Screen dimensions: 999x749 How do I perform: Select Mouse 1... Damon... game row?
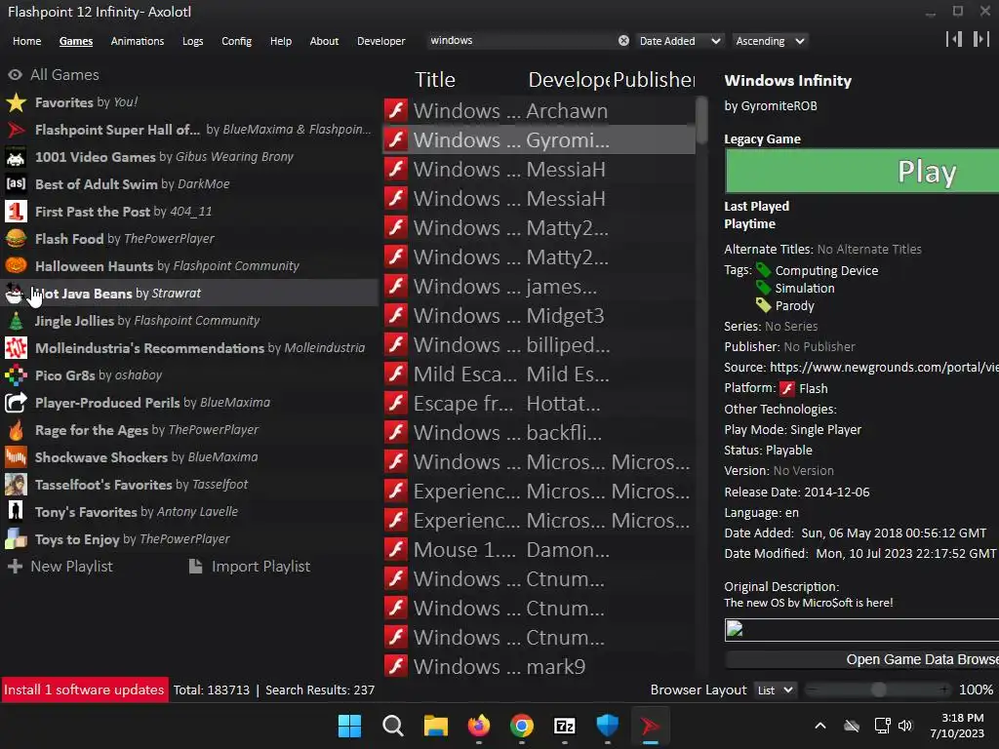pos(539,550)
